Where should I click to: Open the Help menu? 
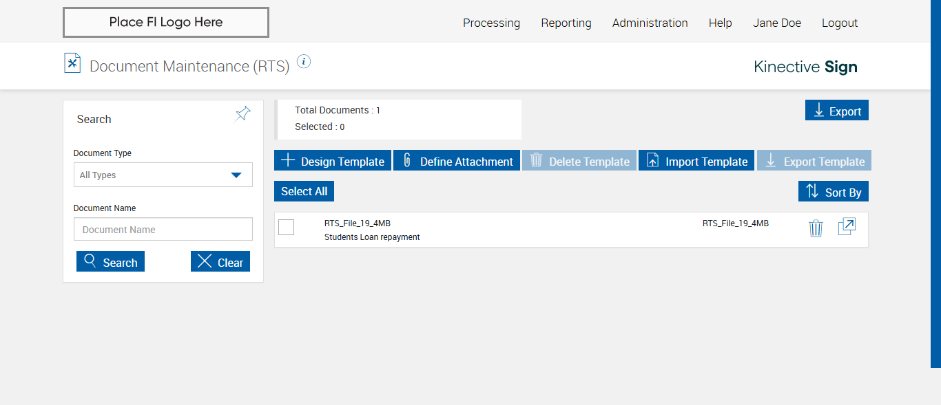click(x=720, y=23)
